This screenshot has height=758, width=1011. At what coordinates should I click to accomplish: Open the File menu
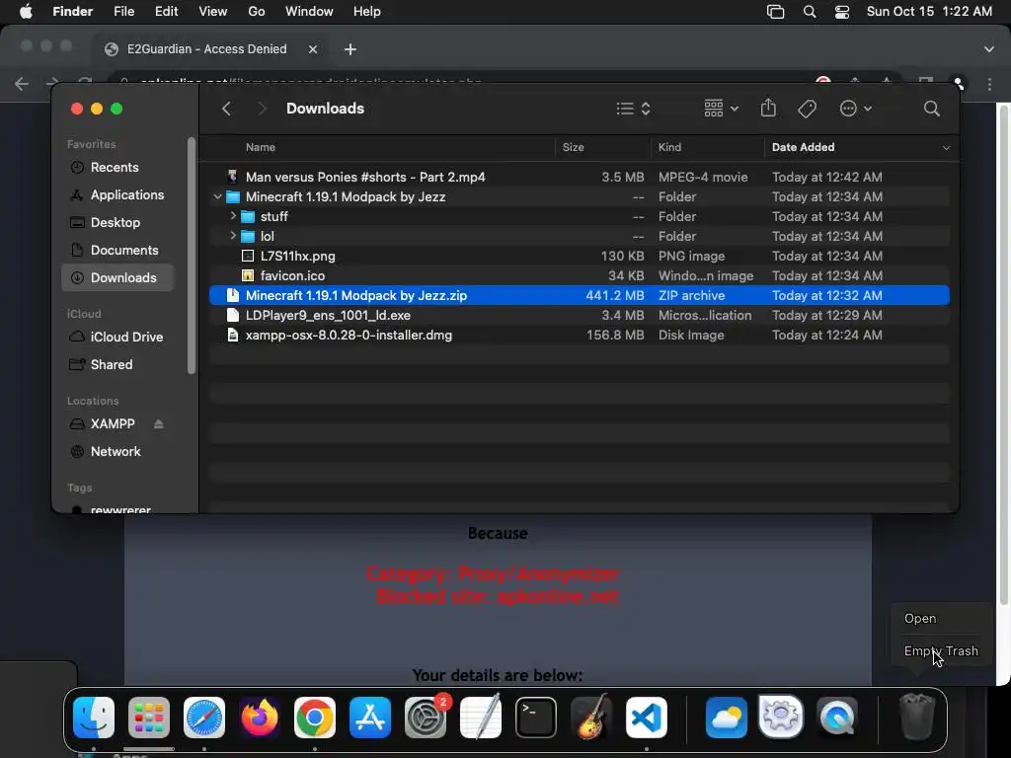click(x=123, y=12)
